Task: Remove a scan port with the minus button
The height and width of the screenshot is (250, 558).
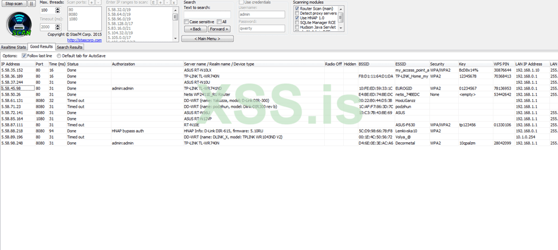Action: tap(98, 2)
